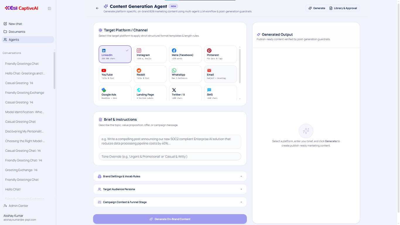Click the plus on Target Audience Persona row
Screen dimensions: 400x225
(241, 189)
